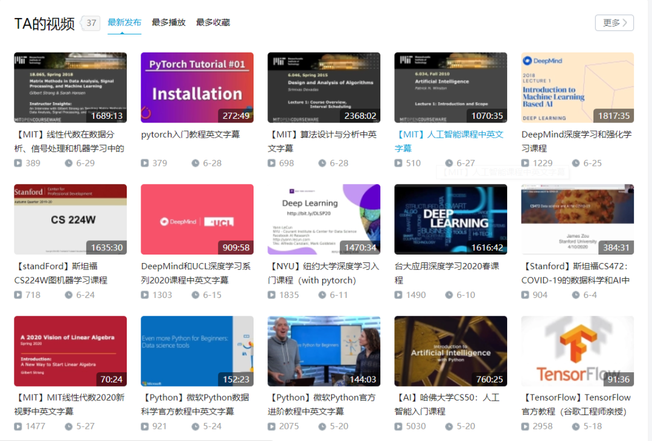Image resolution: width=652 pixels, height=441 pixels.
Task: Click play count icon beside 1229 views
Action: coord(525,163)
